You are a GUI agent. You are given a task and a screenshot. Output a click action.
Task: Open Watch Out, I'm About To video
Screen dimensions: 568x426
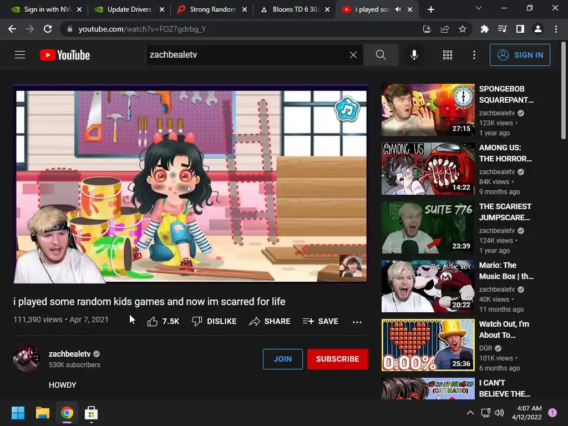(x=428, y=345)
